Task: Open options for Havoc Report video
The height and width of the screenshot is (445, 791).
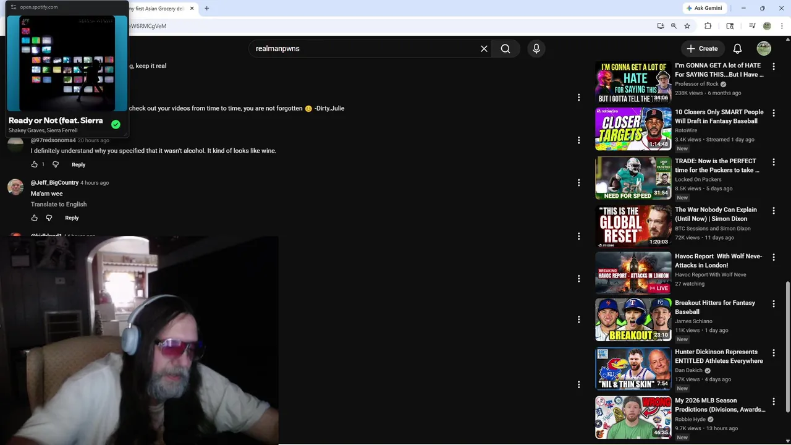Action: (774, 256)
